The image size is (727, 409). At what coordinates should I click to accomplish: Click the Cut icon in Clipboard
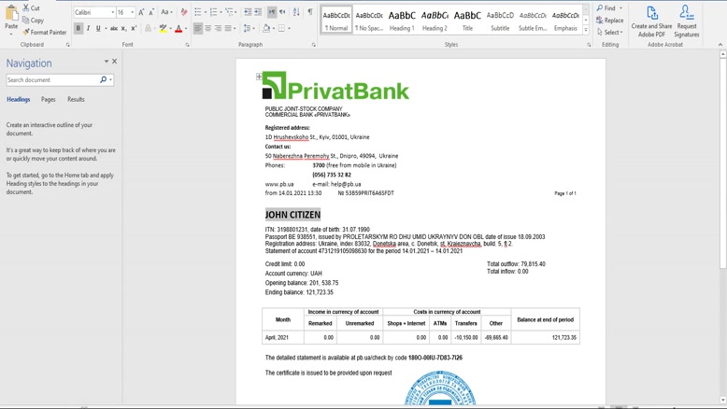click(x=31, y=8)
